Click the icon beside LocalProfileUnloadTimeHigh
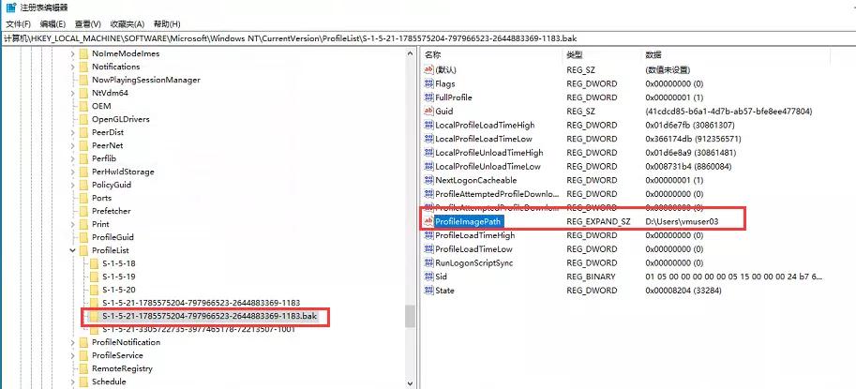Screen dimensions: 856x389 click(x=428, y=152)
